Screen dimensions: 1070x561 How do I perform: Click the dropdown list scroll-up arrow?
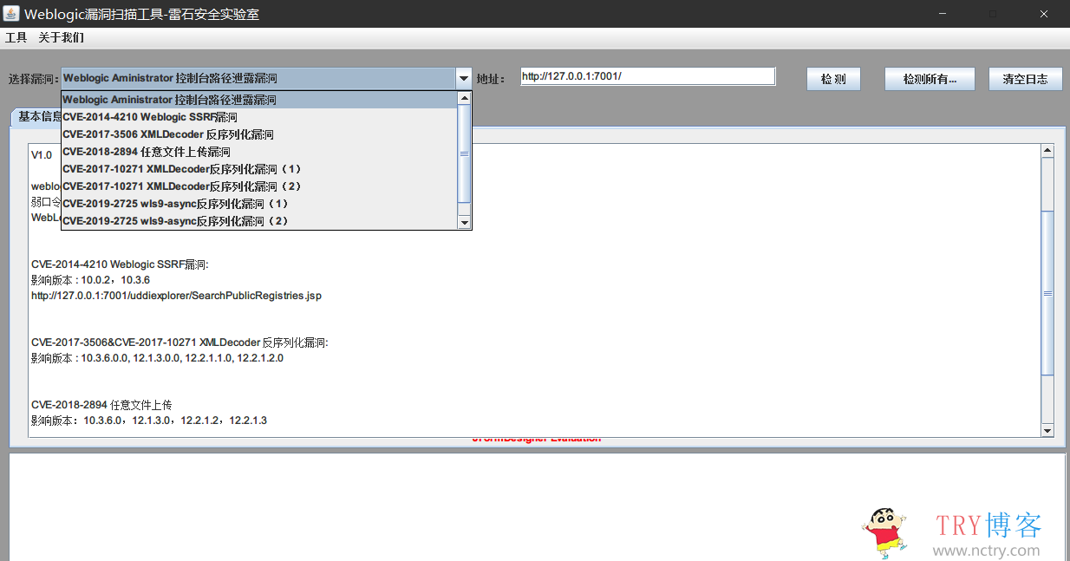pos(464,98)
